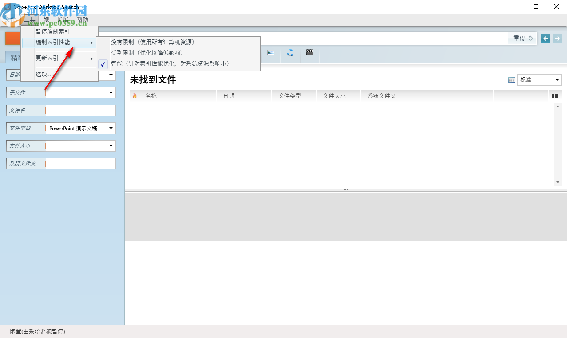Viewport: 567px width, 338px height.
Task: Click the column options icon above the scrollbar
Action: [554, 95]
